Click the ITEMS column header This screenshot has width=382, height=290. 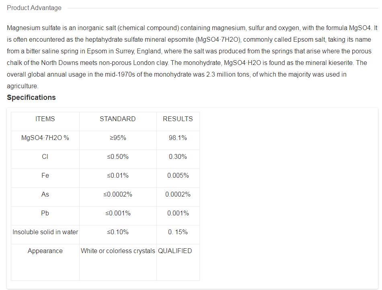[45, 119]
